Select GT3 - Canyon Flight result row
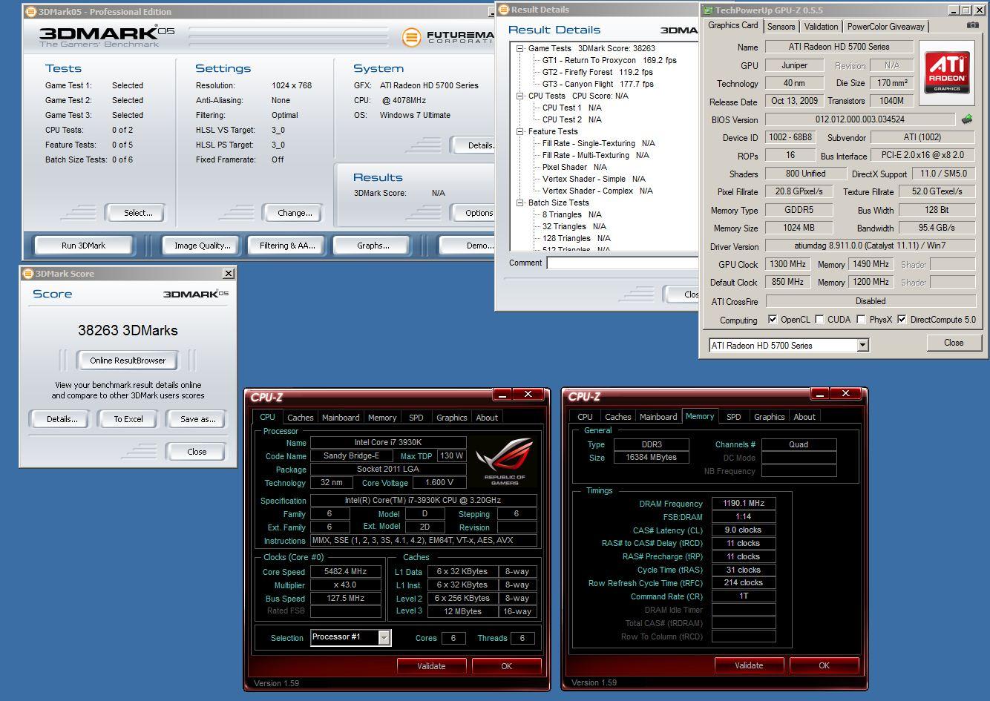 point(598,84)
